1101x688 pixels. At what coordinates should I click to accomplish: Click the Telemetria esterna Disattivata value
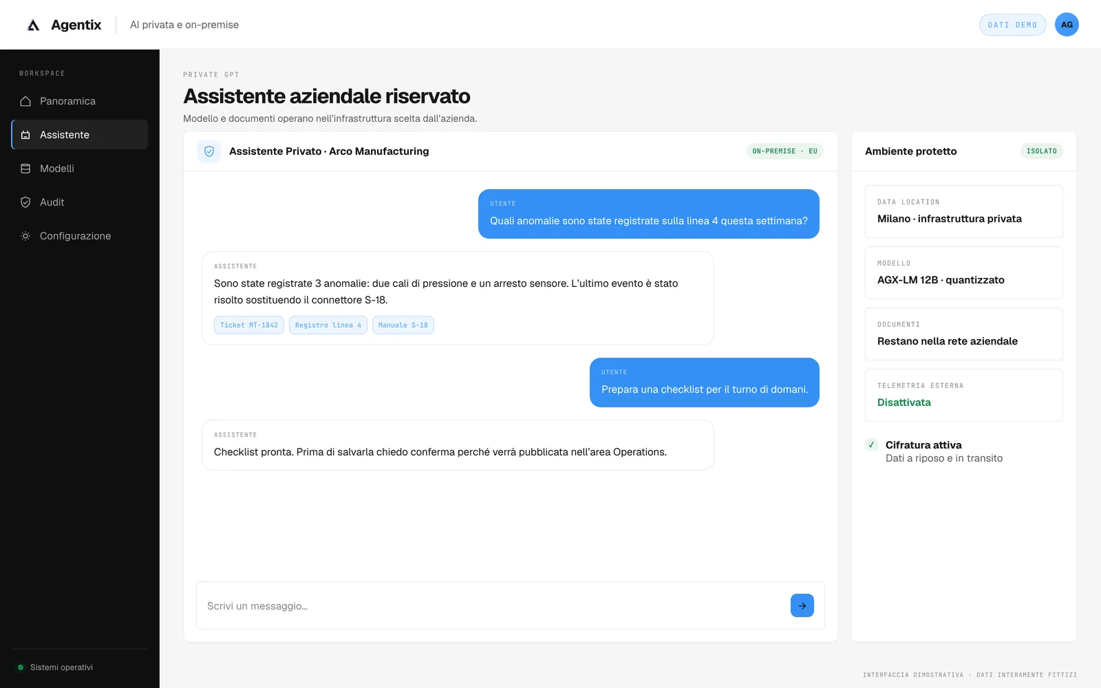(904, 402)
